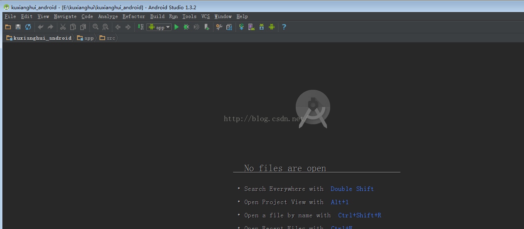Image resolution: width=524 pixels, height=229 pixels.
Task: Click the Debug bug icon
Action: point(187,27)
